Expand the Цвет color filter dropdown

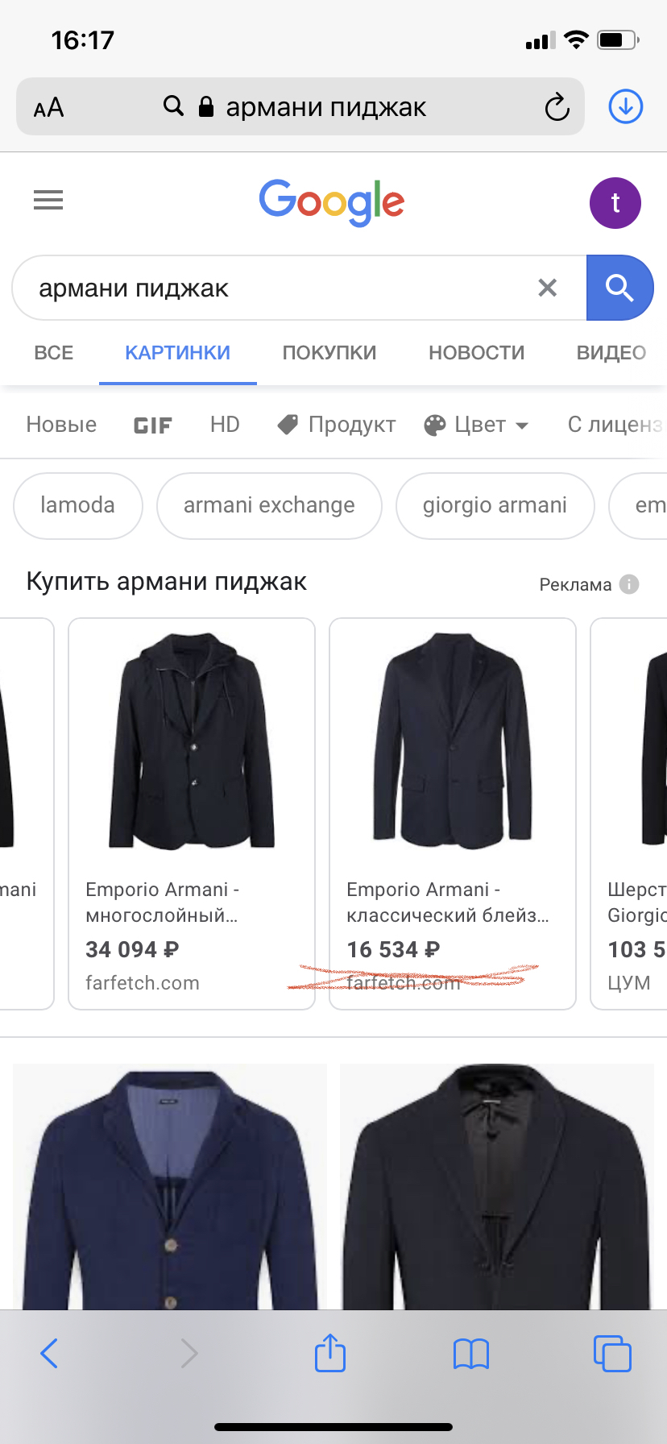pos(476,425)
